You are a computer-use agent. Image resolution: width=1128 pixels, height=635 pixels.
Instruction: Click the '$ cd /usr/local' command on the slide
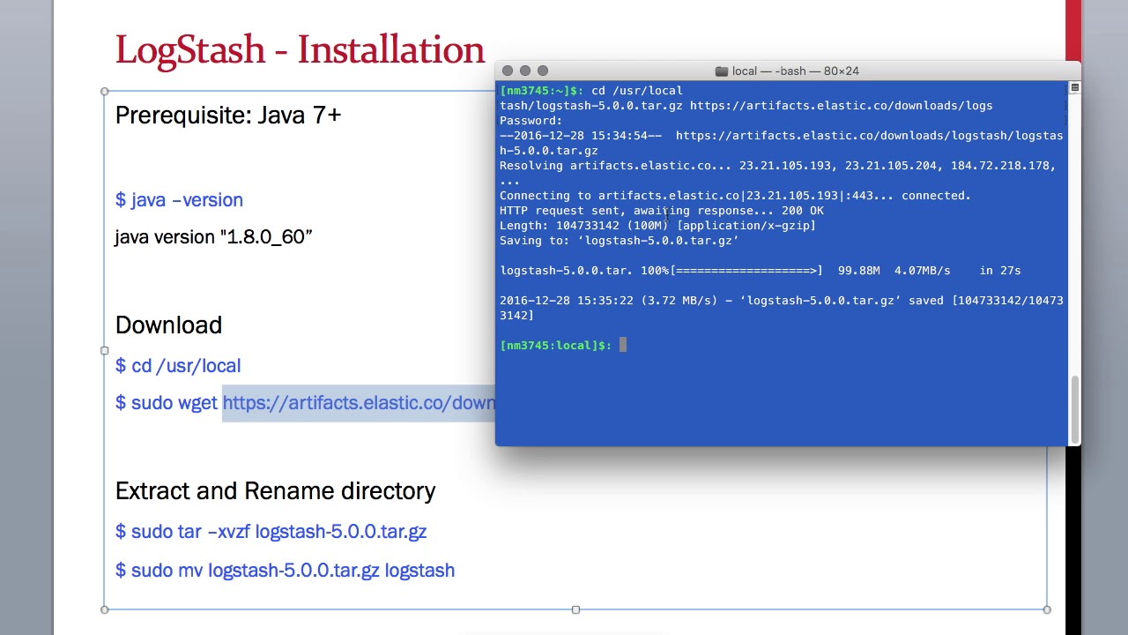tap(178, 365)
